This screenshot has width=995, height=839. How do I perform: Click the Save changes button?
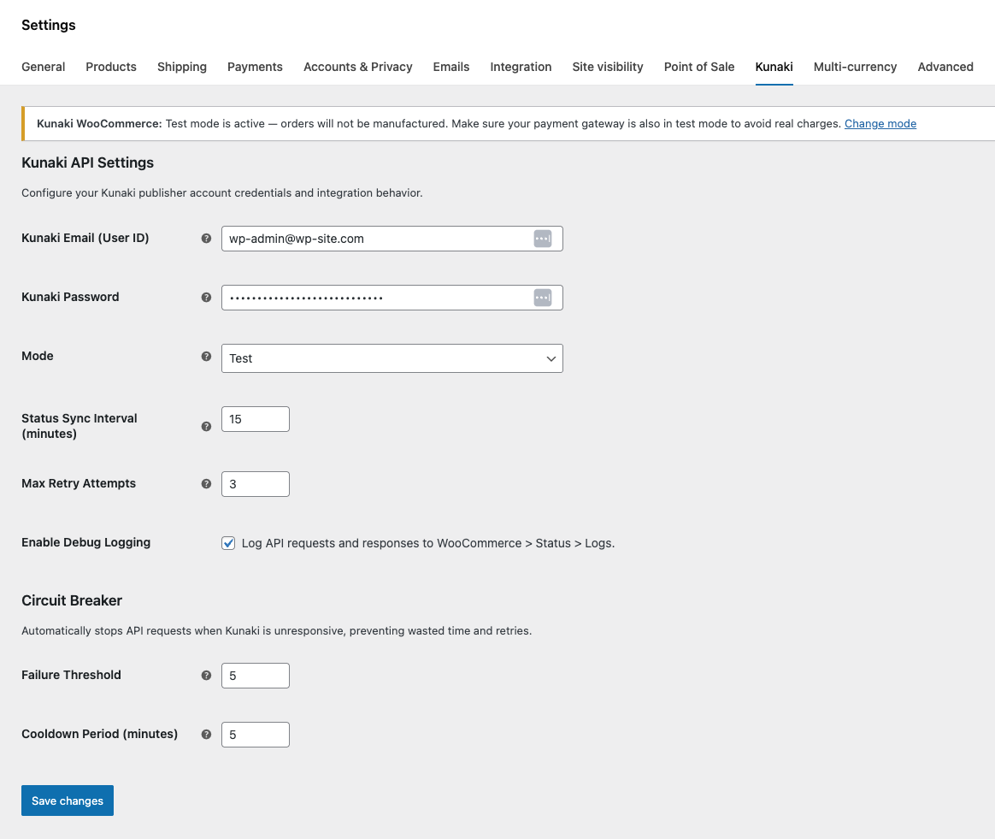[68, 801]
